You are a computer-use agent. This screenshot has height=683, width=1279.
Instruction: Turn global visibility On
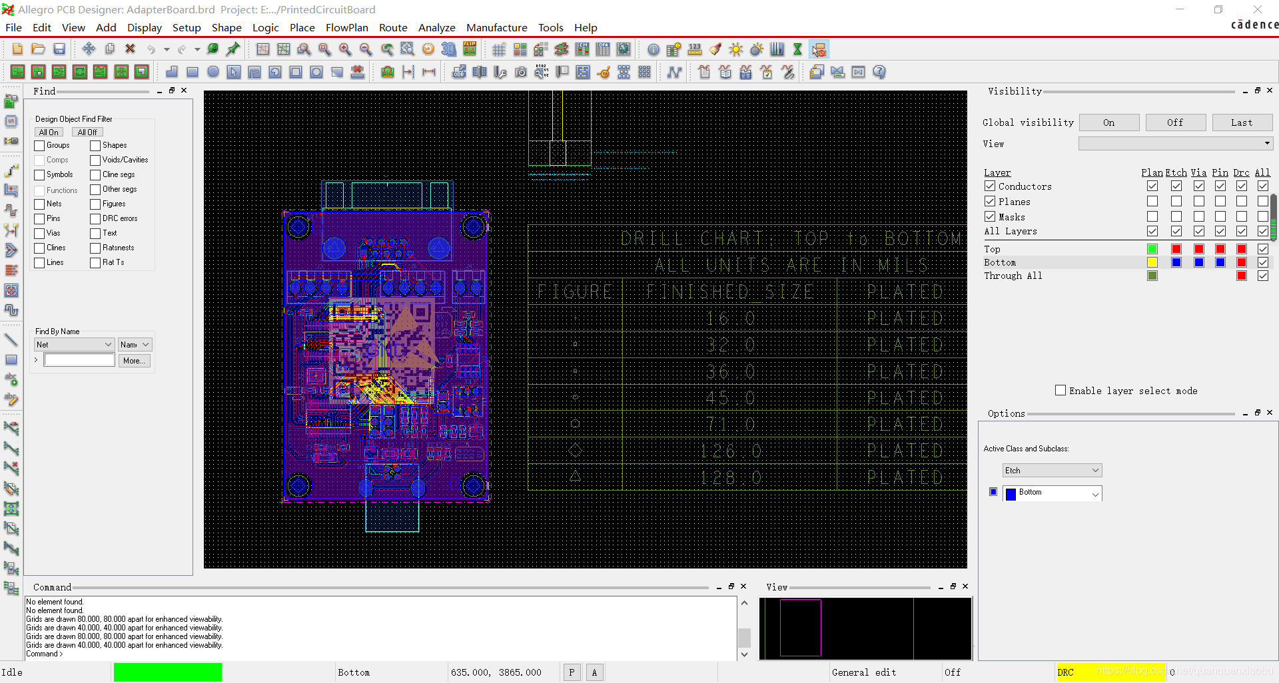click(1109, 122)
